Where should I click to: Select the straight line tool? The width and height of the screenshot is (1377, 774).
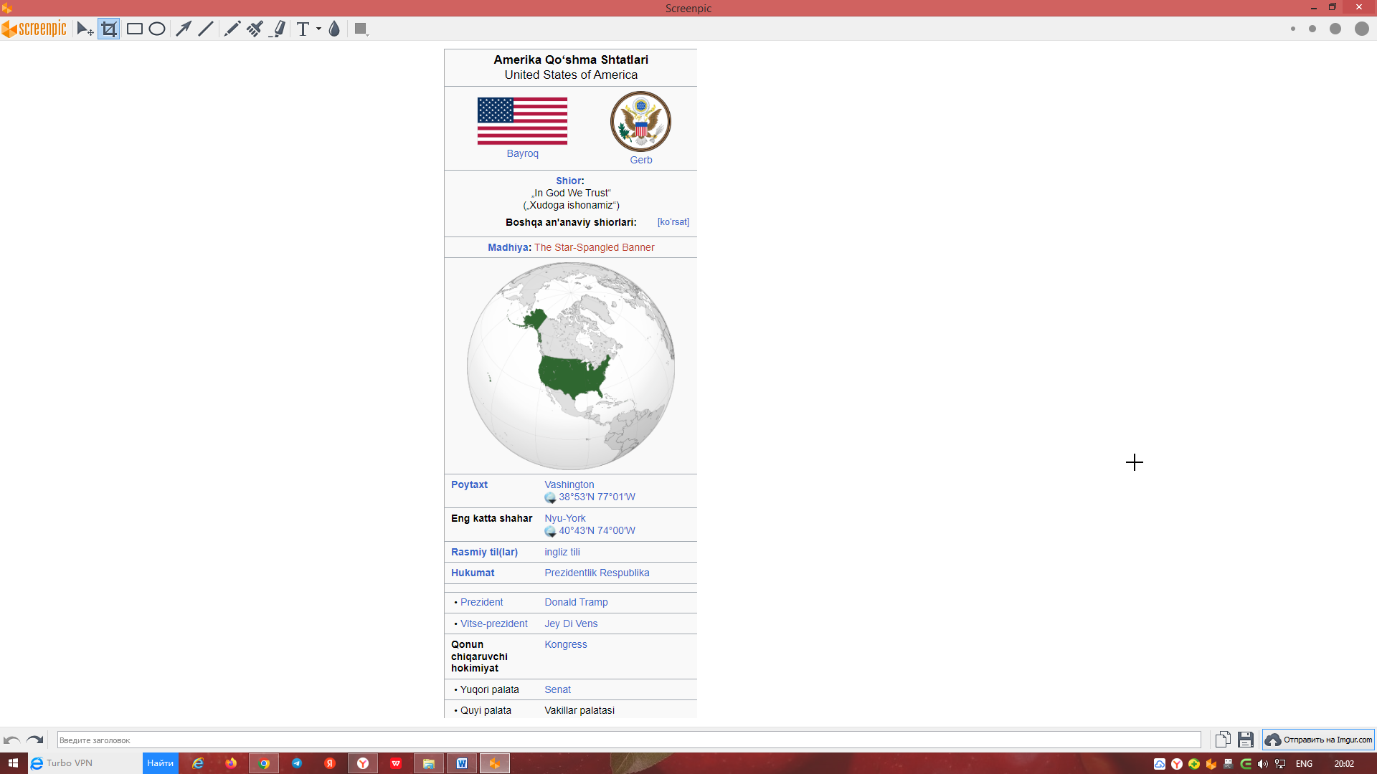click(206, 29)
